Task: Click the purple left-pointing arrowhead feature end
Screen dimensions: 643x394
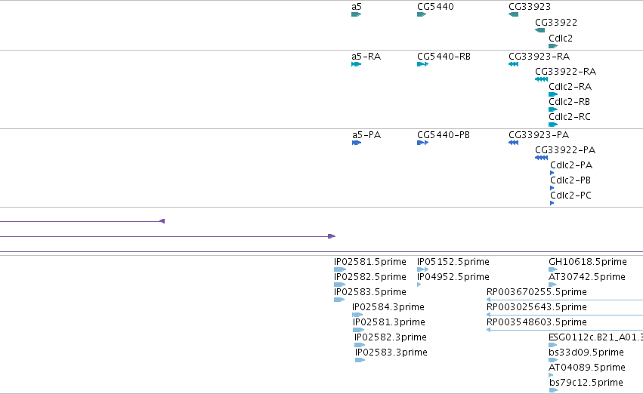Action: coord(162,221)
